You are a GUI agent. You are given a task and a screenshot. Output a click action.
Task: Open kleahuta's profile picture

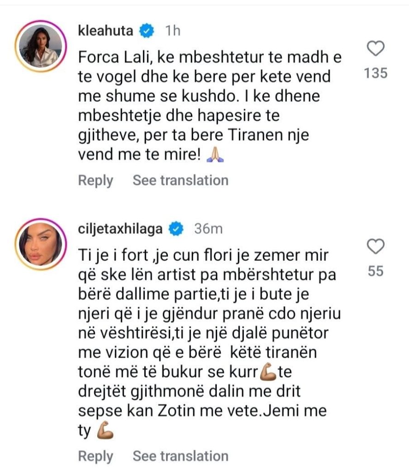[41, 47]
